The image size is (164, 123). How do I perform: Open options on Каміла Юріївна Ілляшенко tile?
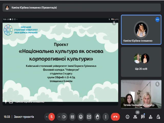tap(157, 20)
